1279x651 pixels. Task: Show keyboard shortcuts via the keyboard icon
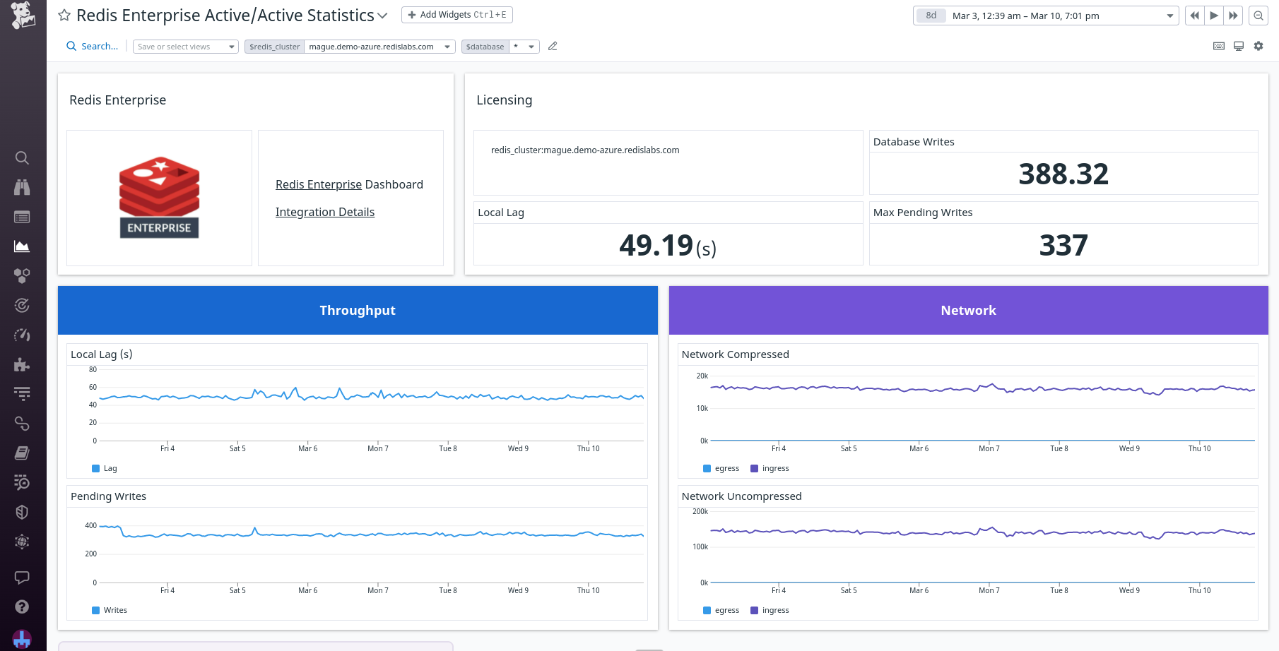(x=1218, y=46)
